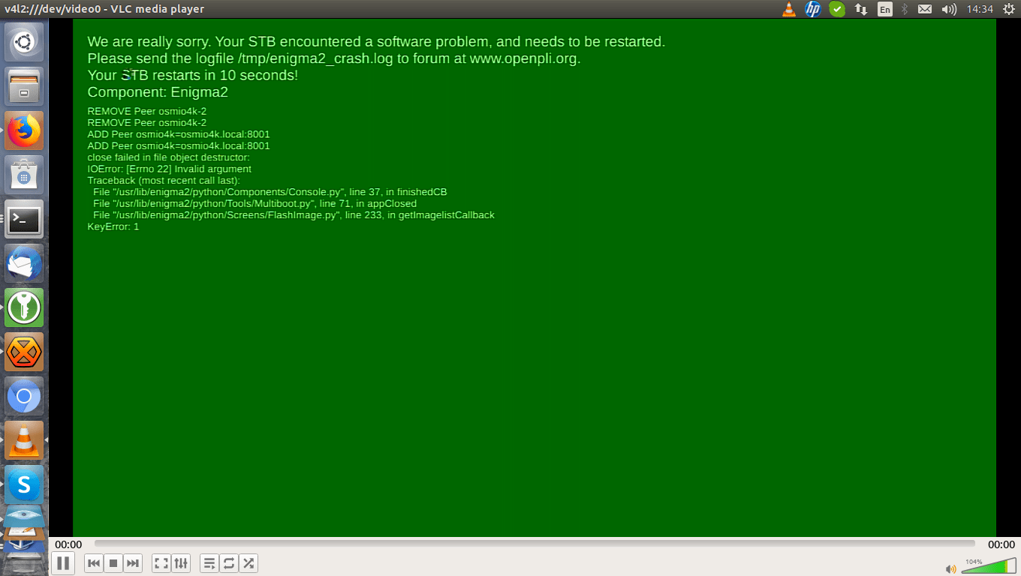The height and width of the screenshot is (576, 1021).
Task: Open the clock calendar at 14:34
Action: point(980,9)
